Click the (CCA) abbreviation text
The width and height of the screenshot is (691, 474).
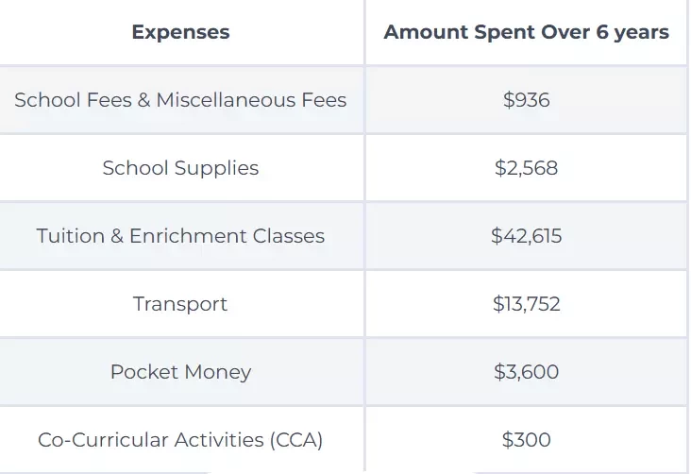[296, 440]
